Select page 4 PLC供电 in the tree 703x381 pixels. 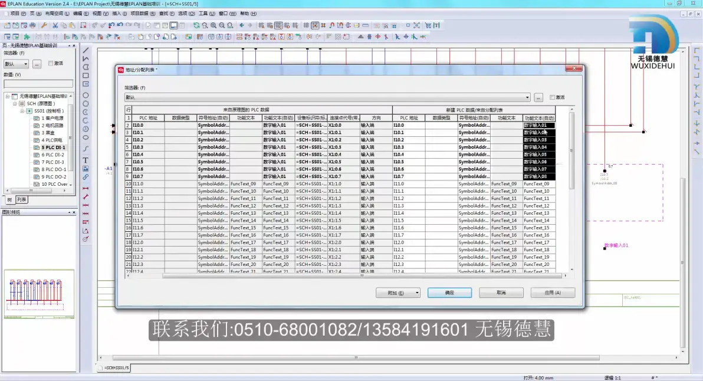click(x=52, y=140)
